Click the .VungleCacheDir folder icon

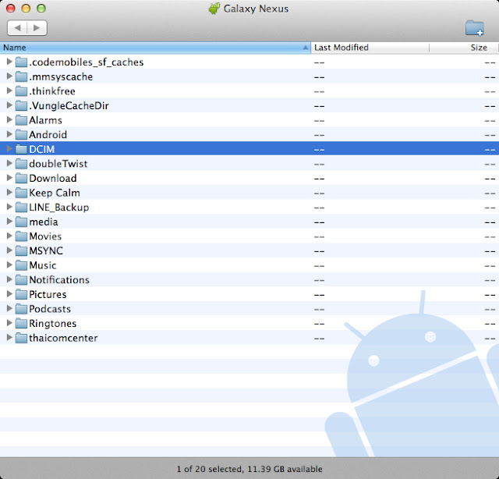[x=21, y=106]
